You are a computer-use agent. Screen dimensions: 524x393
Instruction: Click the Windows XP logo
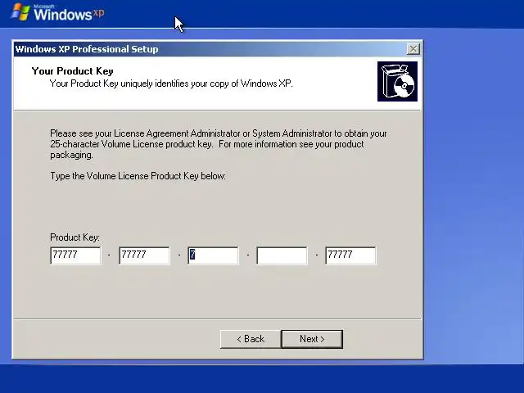click(x=58, y=12)
